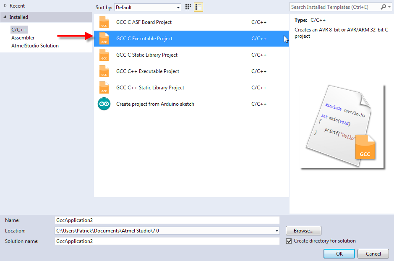
Task: Click the Recent label
Action: (17, 5)
